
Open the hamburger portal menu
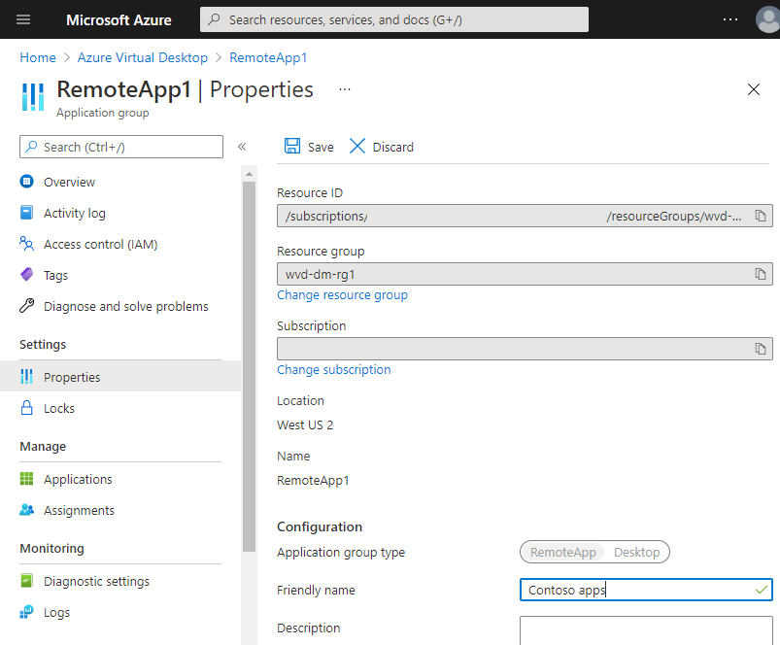[23, 19]
